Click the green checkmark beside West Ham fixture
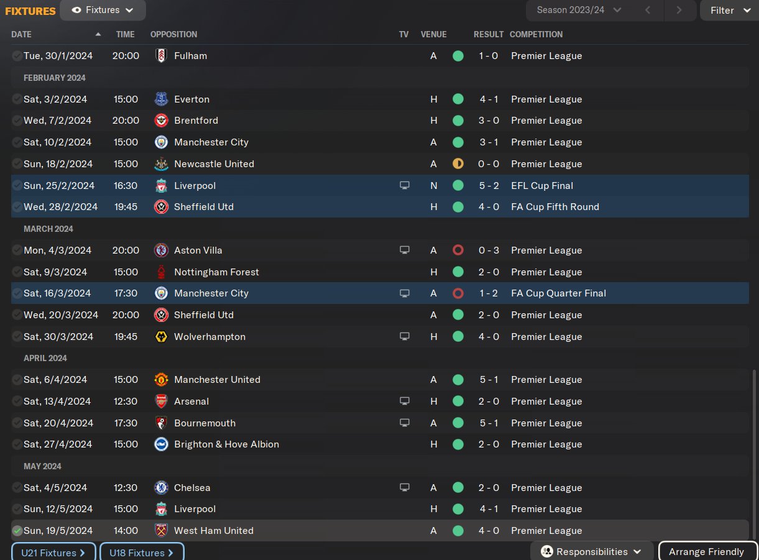The height and width of the screenshot is (560, 759). tap(17, 531)
